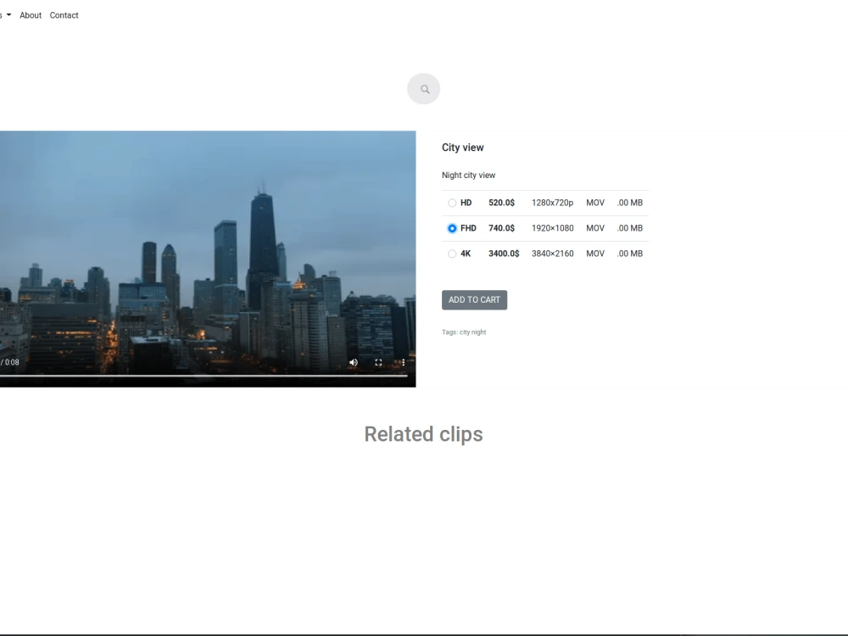Viewport: 848px width, 636px height.
Task: Click the 'night' tag link
Action: (478, 332)
